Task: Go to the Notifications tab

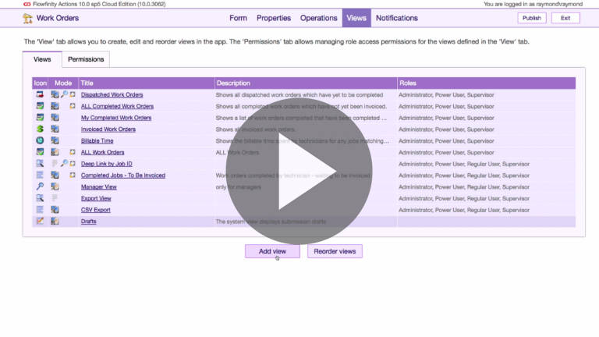Action: (396, 18)
